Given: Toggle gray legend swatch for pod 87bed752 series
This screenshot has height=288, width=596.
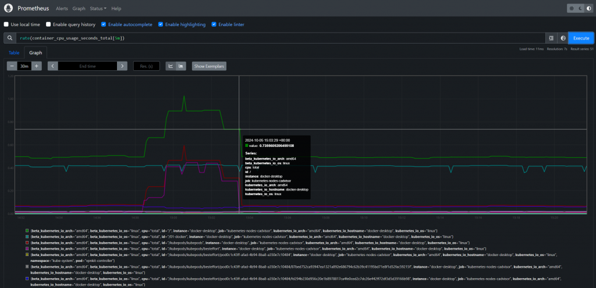Looking at the screenshot, I should 27,267.
